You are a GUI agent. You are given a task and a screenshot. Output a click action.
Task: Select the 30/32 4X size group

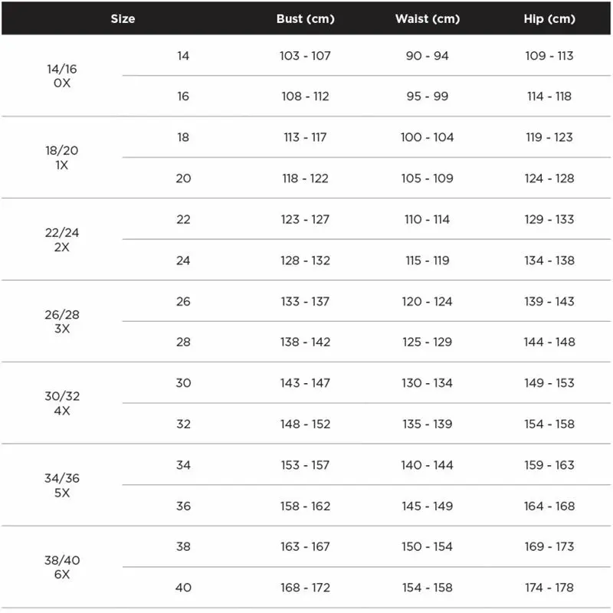point(62,403)
